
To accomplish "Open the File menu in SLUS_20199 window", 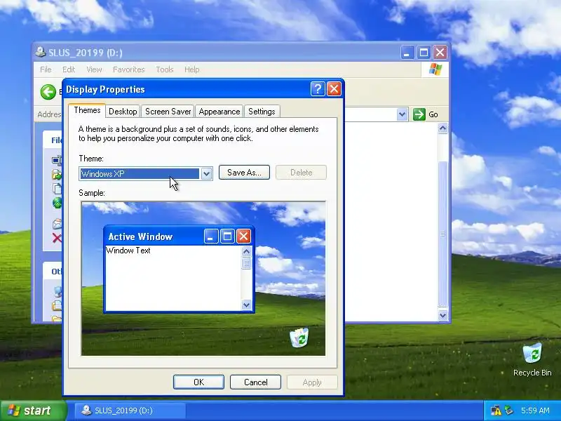I will tap(46, 69).
